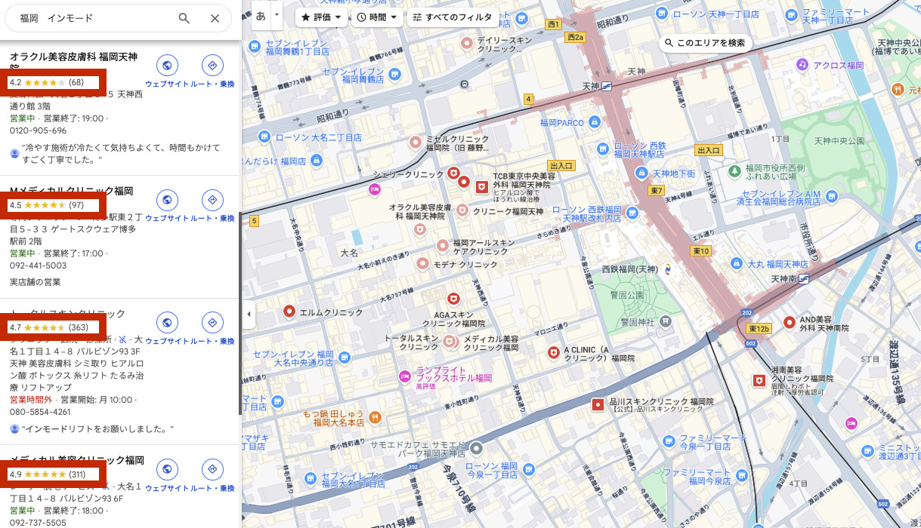Select the ミセルクリニック福岡院 map pin
Image resolution: width=921 pixels, height=528 pixels.
415,142
